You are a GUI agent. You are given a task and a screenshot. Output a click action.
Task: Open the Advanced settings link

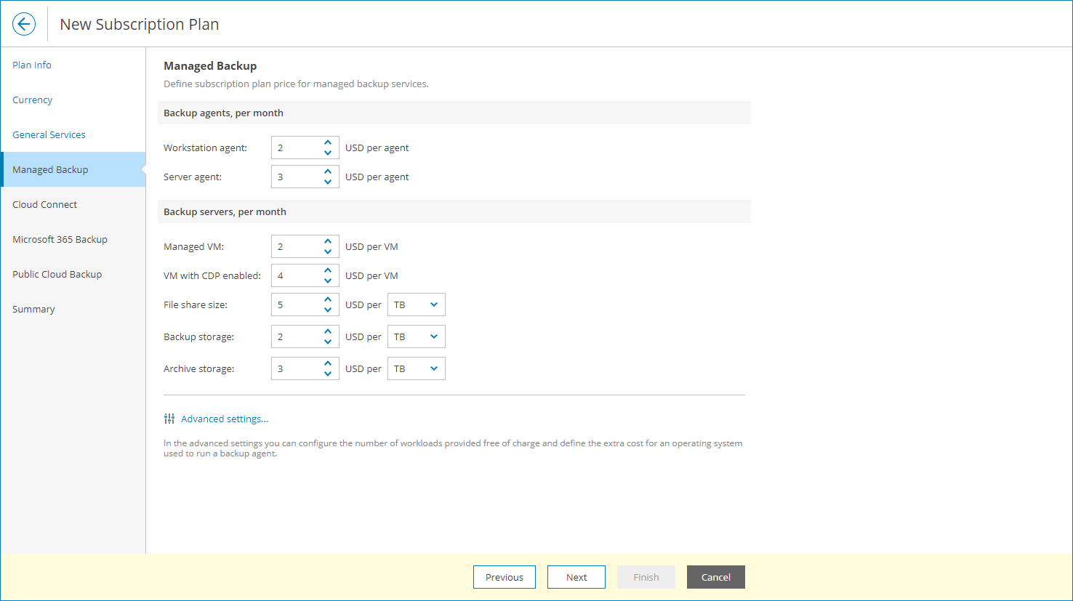coord(225,419)
